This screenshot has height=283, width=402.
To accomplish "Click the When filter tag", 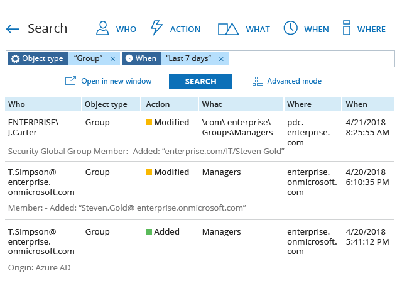I will [x=141, y=58].
